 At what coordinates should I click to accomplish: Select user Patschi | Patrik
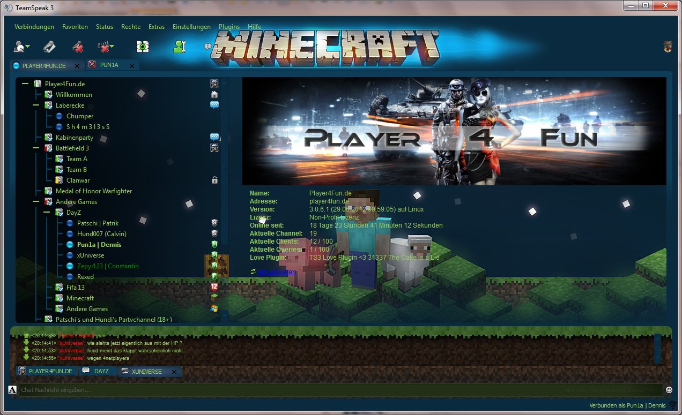point(98,223)
